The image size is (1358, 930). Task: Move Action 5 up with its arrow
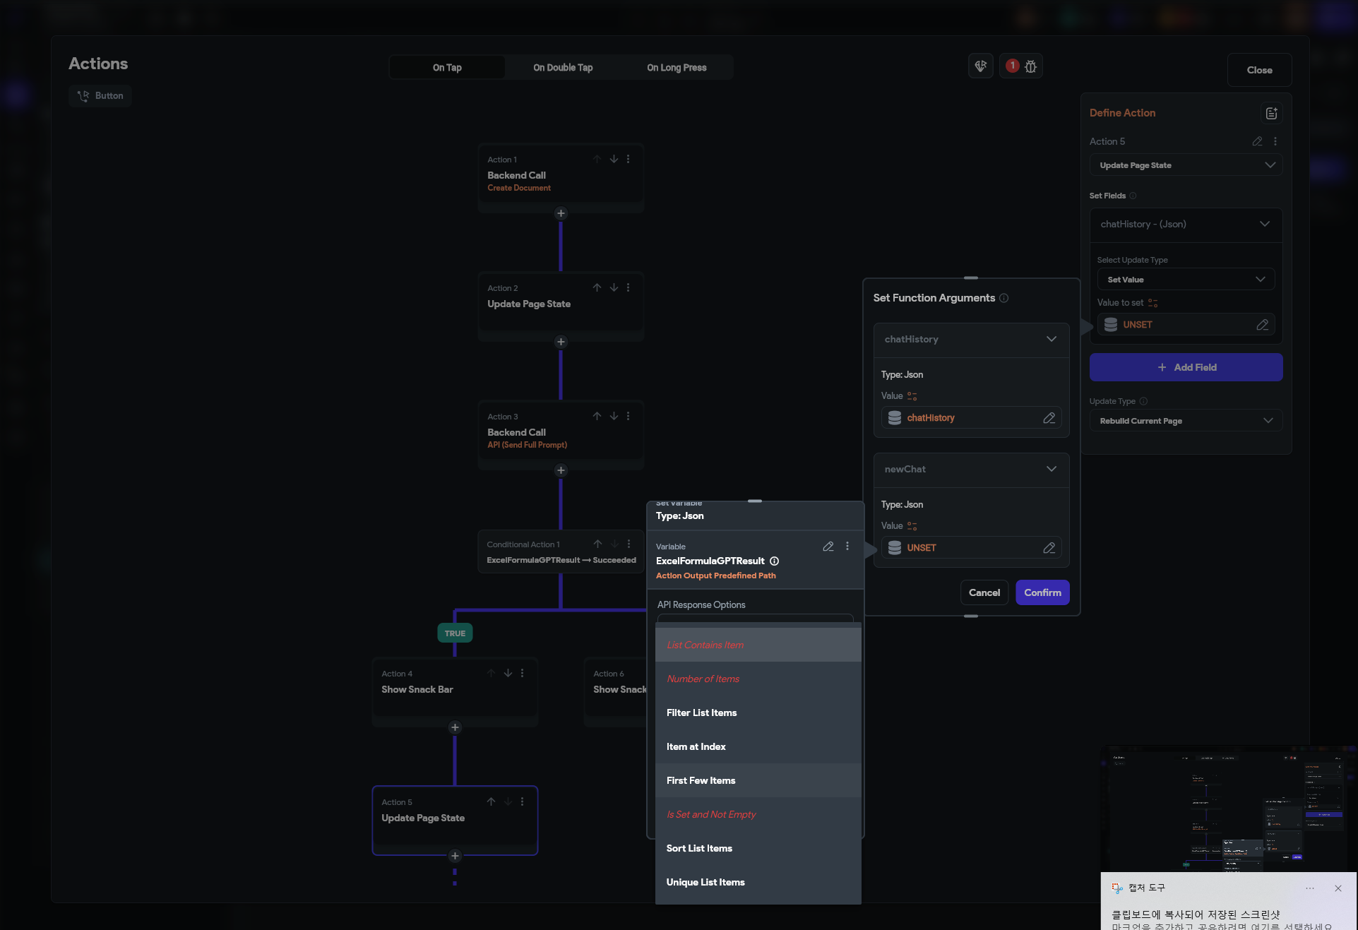tap(491, 802)
